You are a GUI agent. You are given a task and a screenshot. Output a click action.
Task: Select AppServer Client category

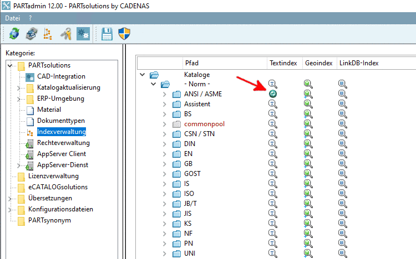pyautogui.click(x=62, y=154)
